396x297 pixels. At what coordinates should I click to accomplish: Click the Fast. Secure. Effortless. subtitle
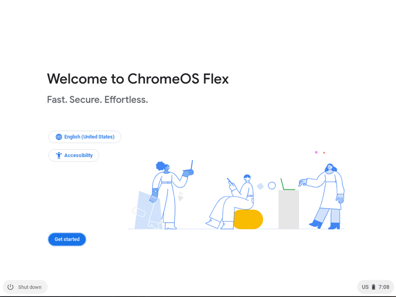(x=97, y=100)
